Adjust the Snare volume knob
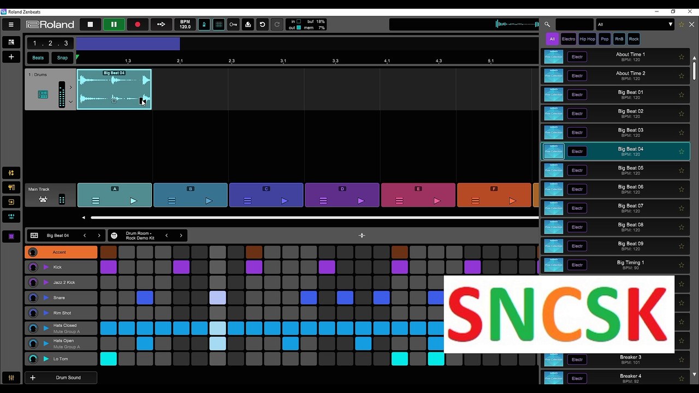 32,298
